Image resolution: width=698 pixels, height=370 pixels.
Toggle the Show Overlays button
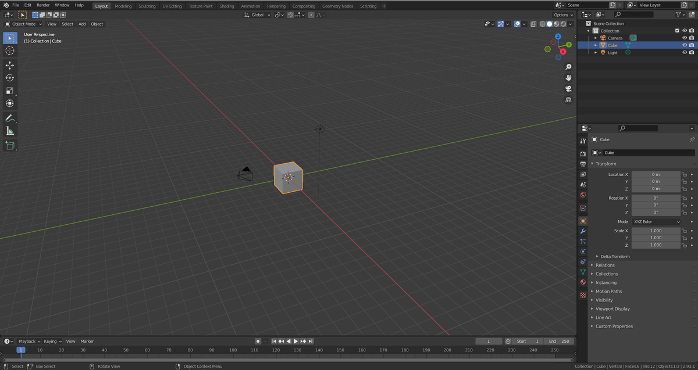(517, 24)
